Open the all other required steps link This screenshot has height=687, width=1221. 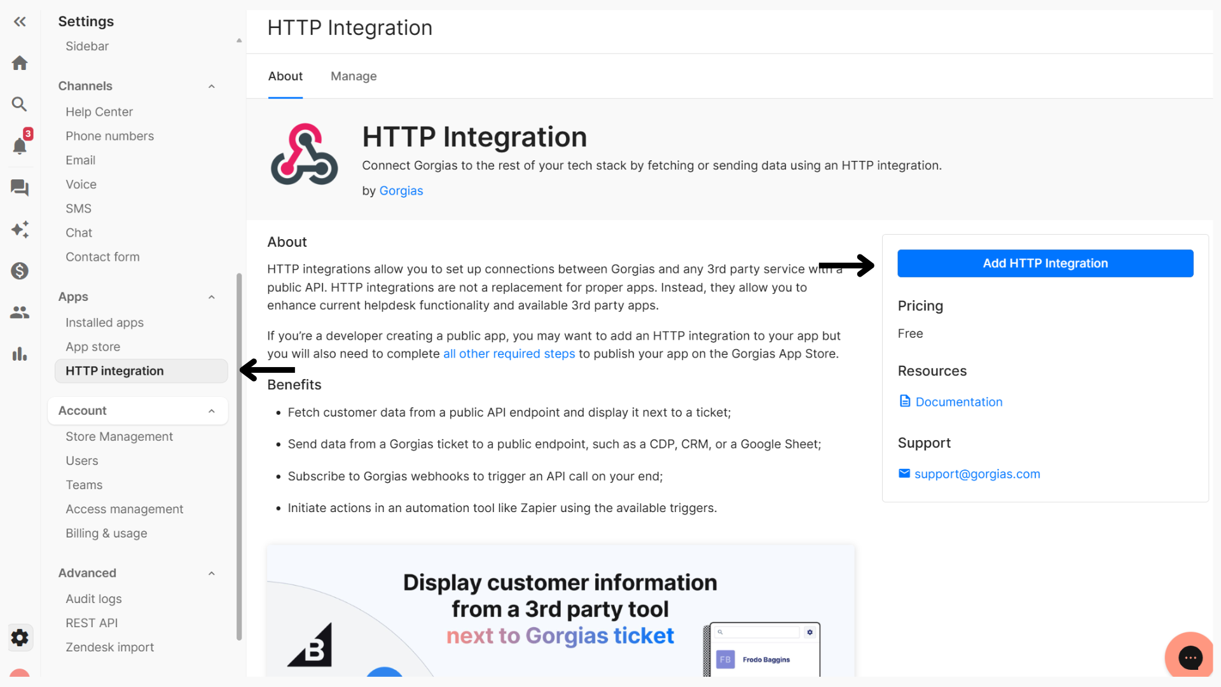pos(509,354)
